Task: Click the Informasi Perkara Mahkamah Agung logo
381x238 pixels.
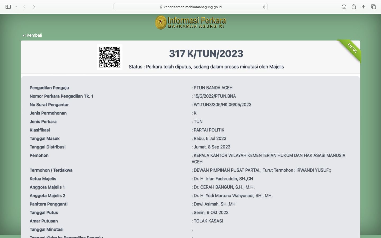Action: coord(190,22)
